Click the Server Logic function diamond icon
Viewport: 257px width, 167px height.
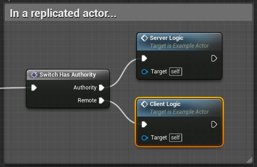click(x=144, y=38)
